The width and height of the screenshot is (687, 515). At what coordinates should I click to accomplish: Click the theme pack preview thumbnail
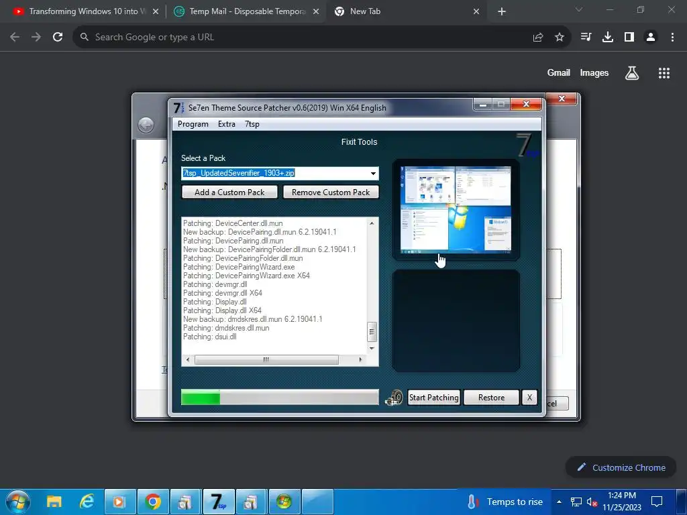456,210
